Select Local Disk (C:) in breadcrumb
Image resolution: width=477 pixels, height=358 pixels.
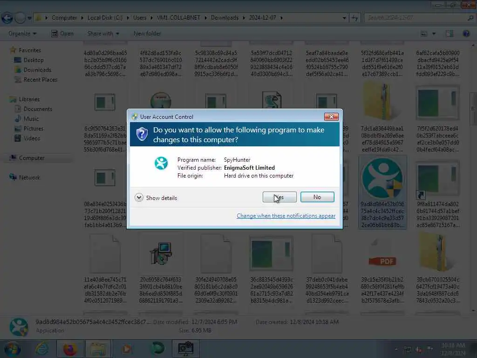tap(105, 18)
